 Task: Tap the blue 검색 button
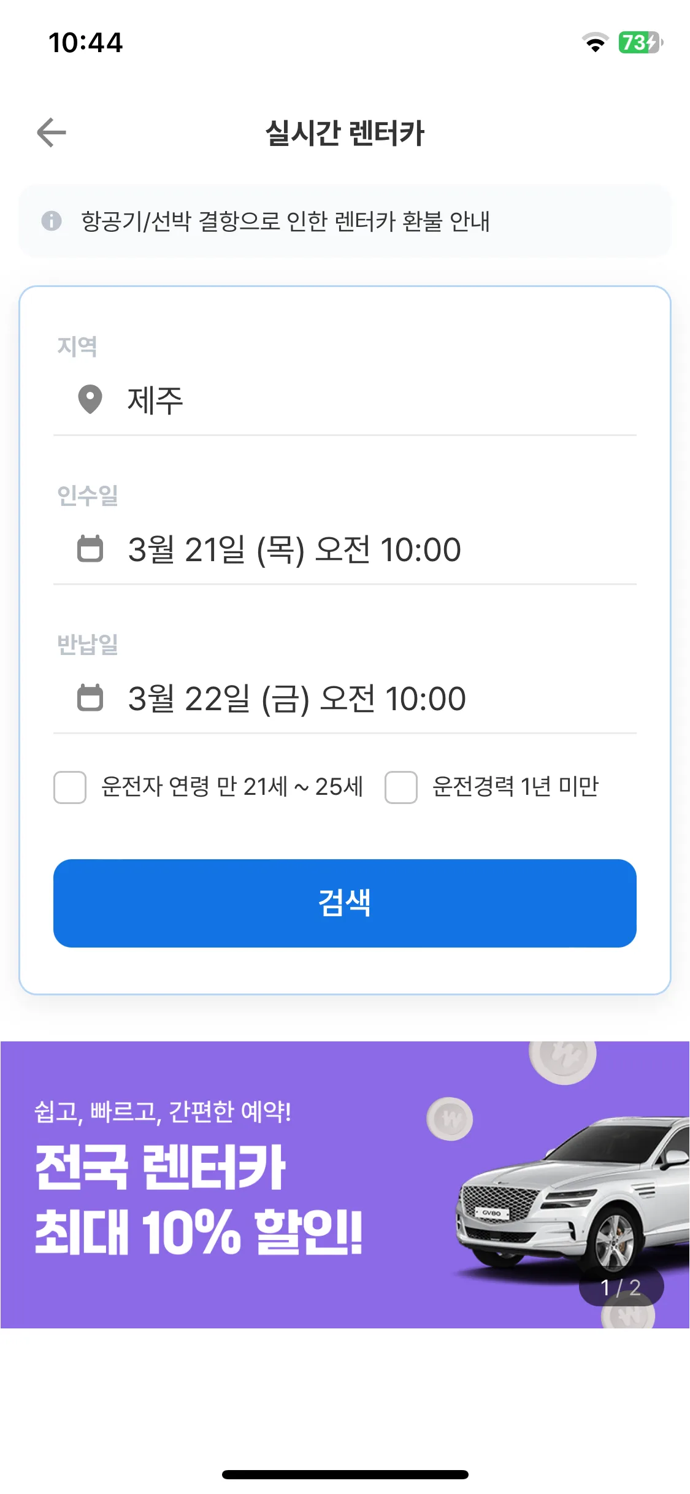(x=345, y=903)
